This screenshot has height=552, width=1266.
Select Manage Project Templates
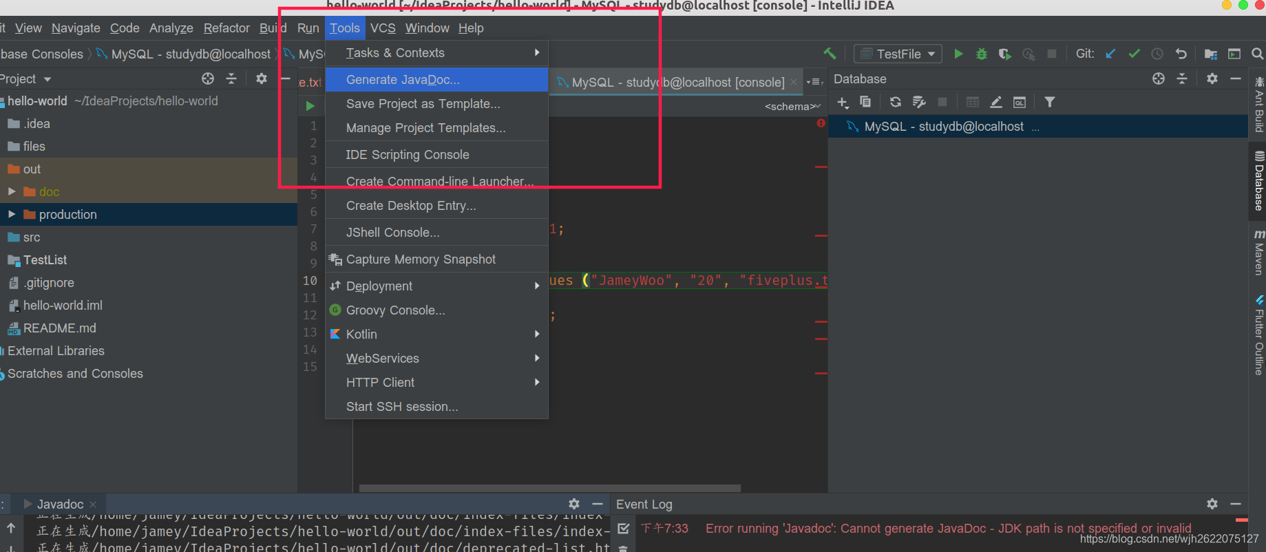[436, 128]
